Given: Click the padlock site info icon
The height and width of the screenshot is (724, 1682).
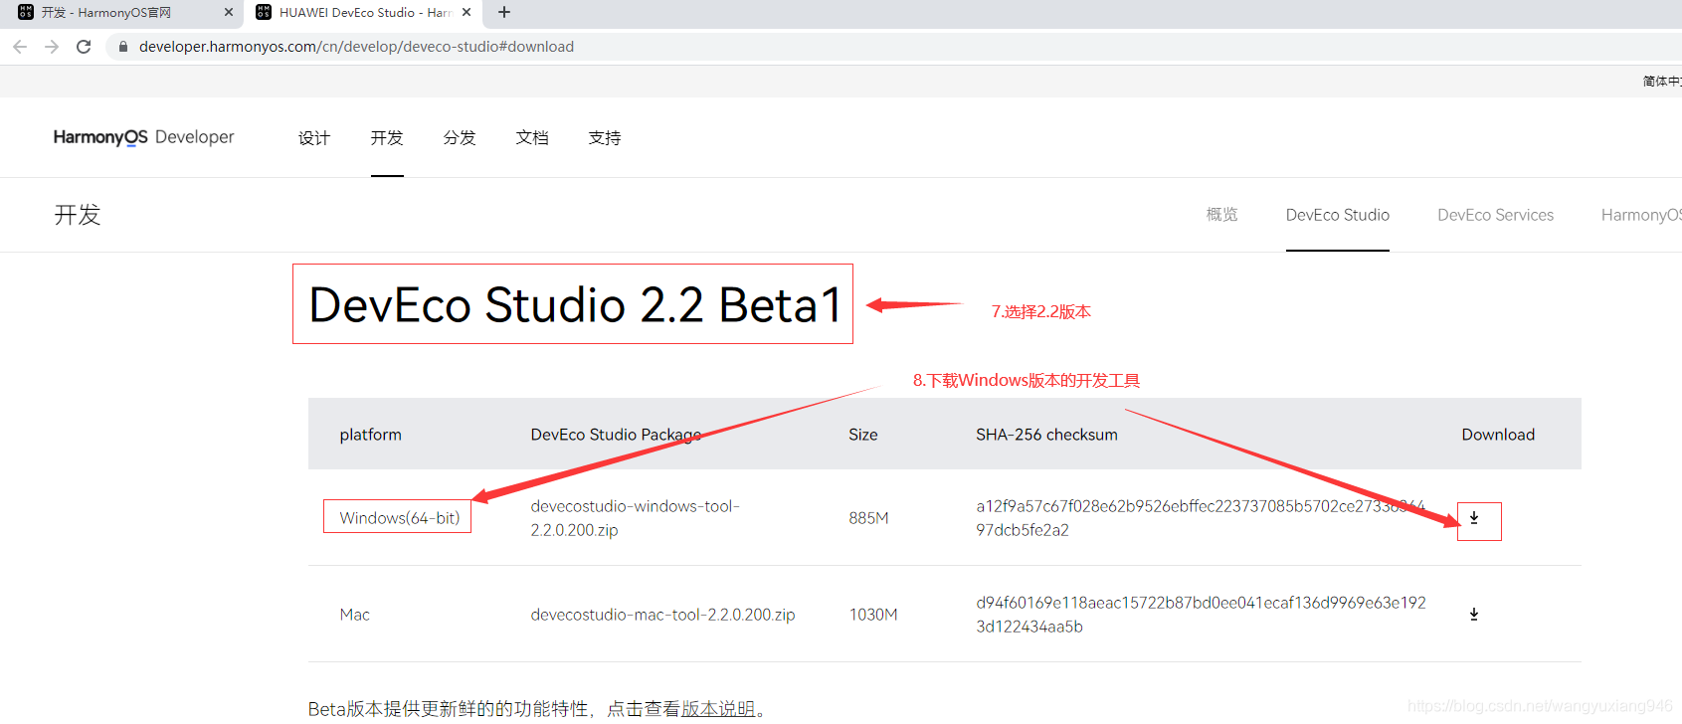Looking at the screenshot, I should coord(123,47).
